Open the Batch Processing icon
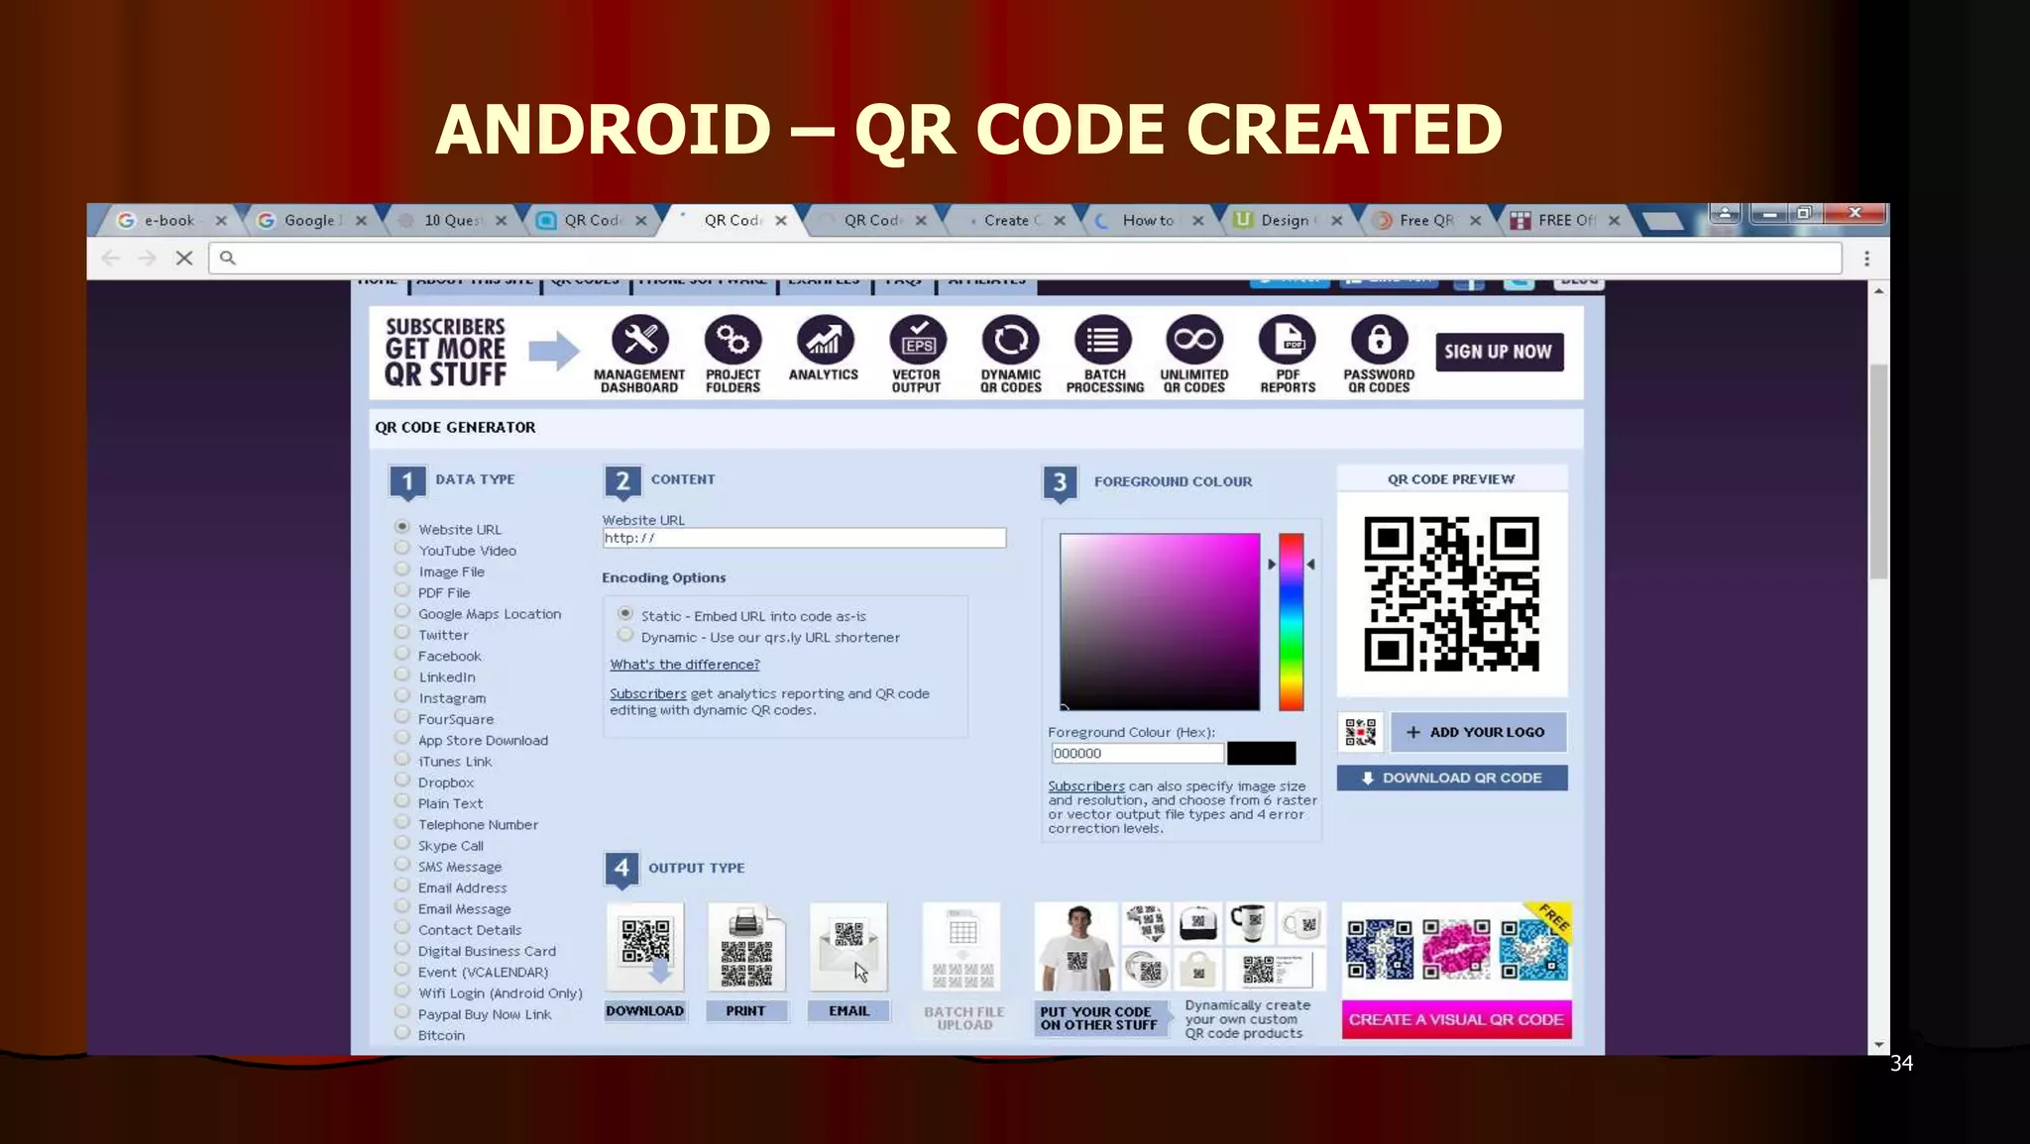 tap(1102, 340)
